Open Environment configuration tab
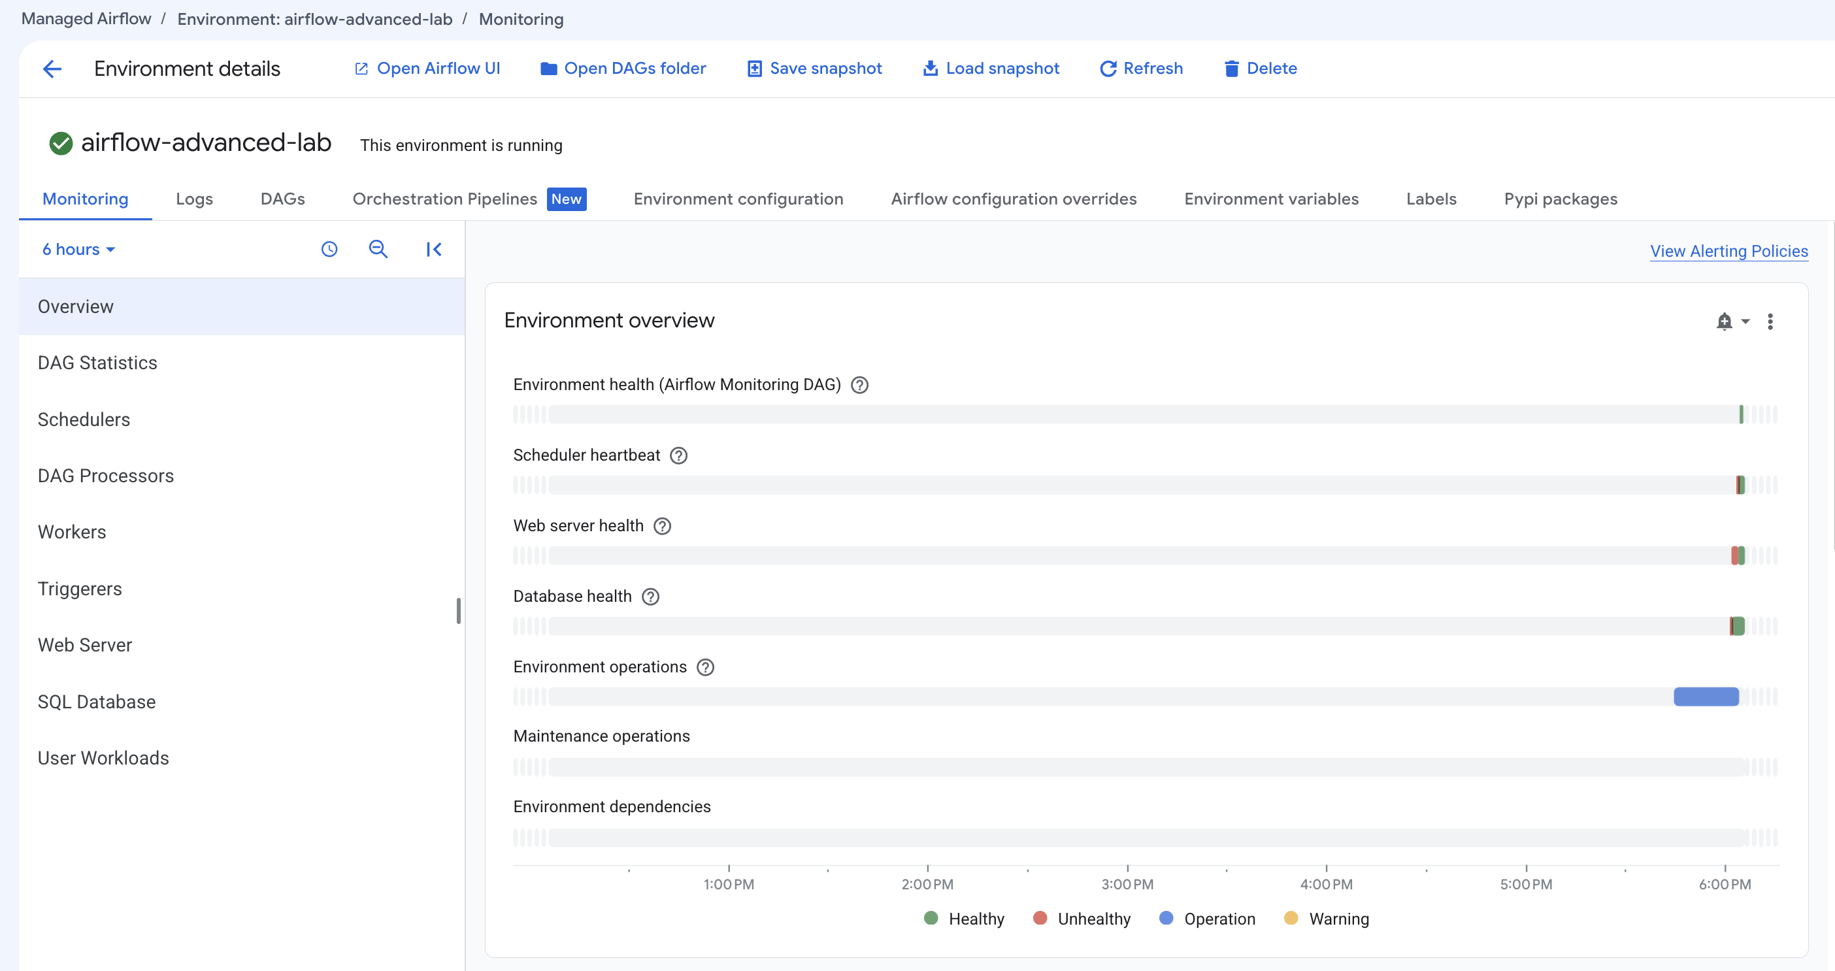The width and height of the screenshot is (1835, 971). tap(738, 199)
